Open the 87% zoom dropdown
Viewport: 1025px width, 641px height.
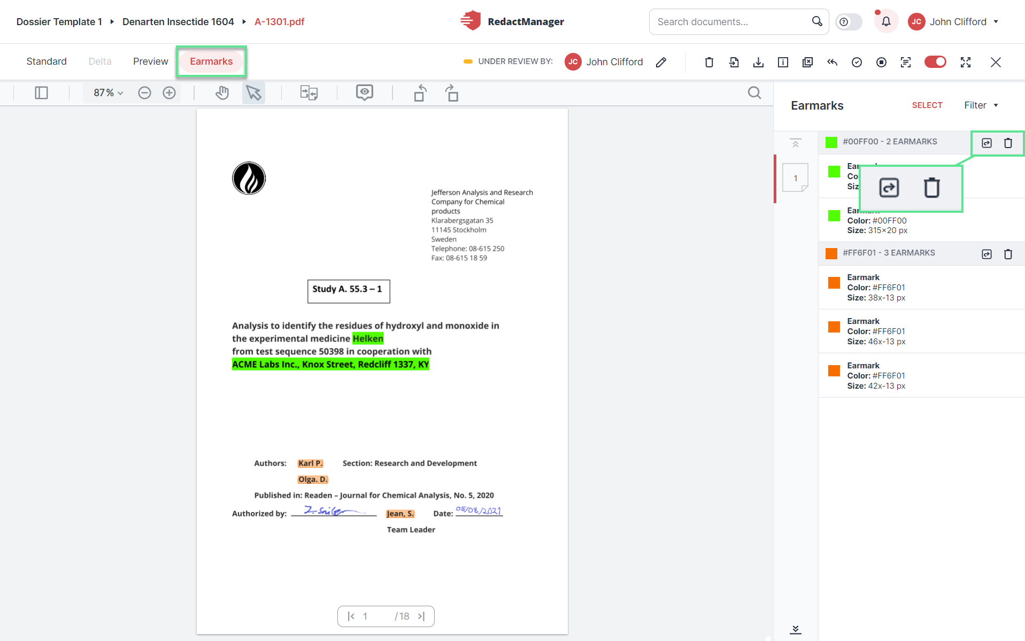point(109,93)
